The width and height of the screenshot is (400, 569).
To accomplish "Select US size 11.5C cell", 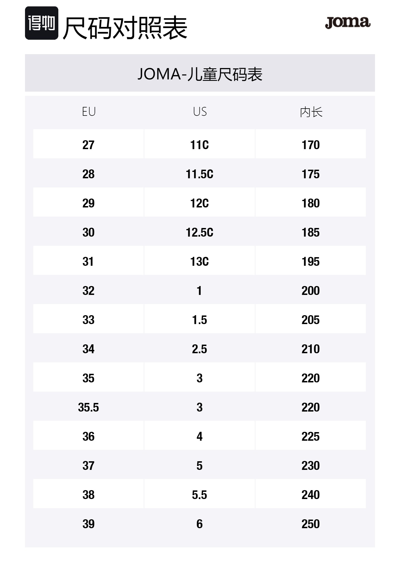I will pyautogui.click(x=199, y=174).
